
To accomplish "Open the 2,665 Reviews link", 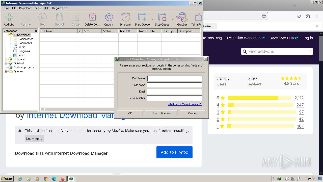I will tap(254, 81).
